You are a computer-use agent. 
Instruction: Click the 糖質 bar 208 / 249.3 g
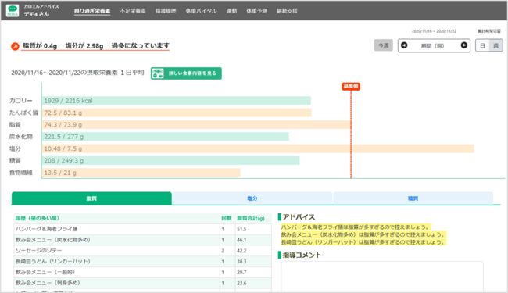(x=170, y=161)
